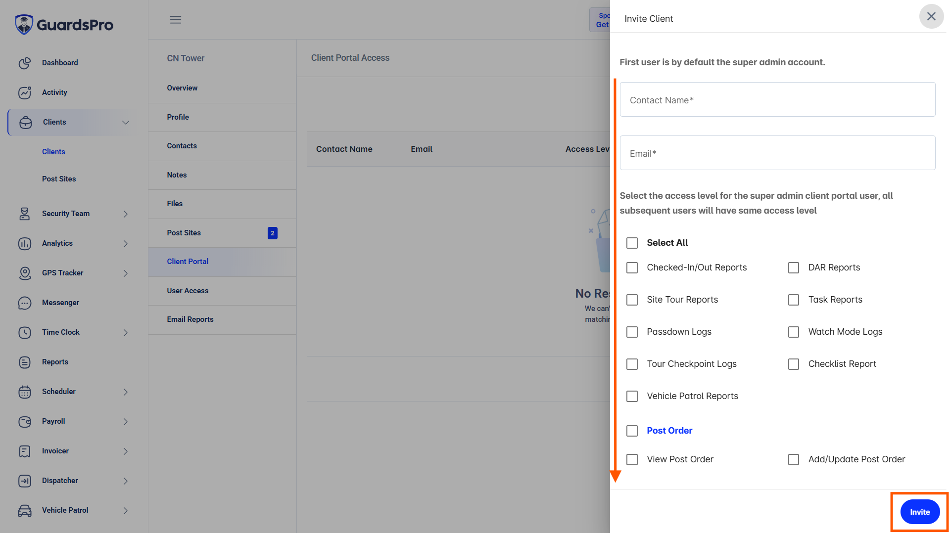The height and width of the screenshot is (533, 949).
Task: Expand the Invoicer submenu chevron
Action: pos(126,451)
